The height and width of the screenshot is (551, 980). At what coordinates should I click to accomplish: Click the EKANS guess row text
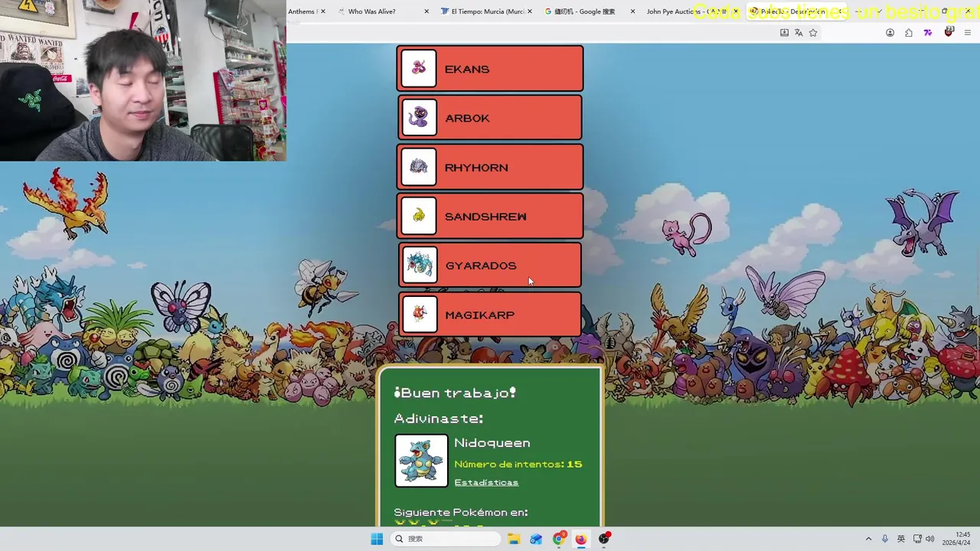tap(467, 69)
